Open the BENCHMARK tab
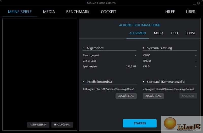The height and width of the screenshot is (133, 203). (78, 12)
